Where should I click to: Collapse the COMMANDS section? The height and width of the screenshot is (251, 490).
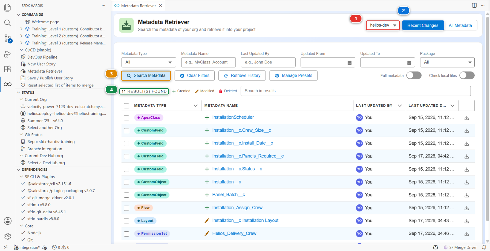19,14
